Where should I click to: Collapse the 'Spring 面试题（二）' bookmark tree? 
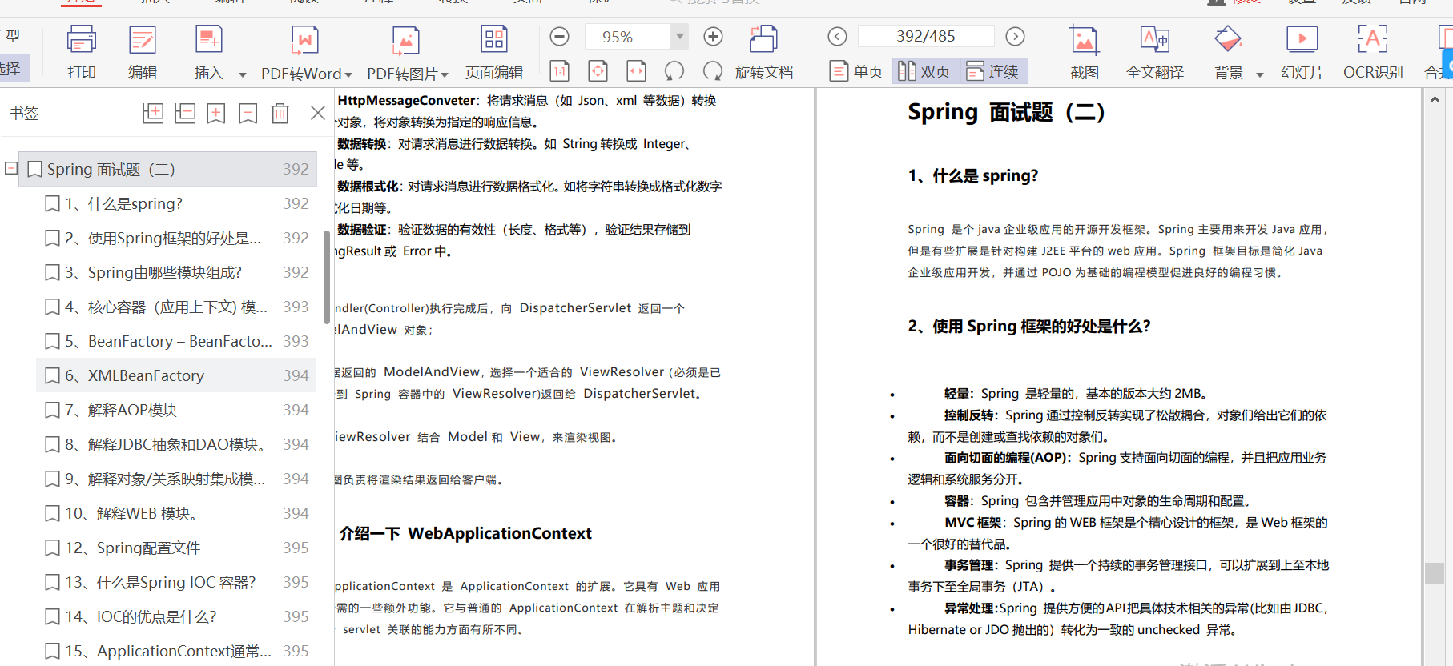point(11,169)
